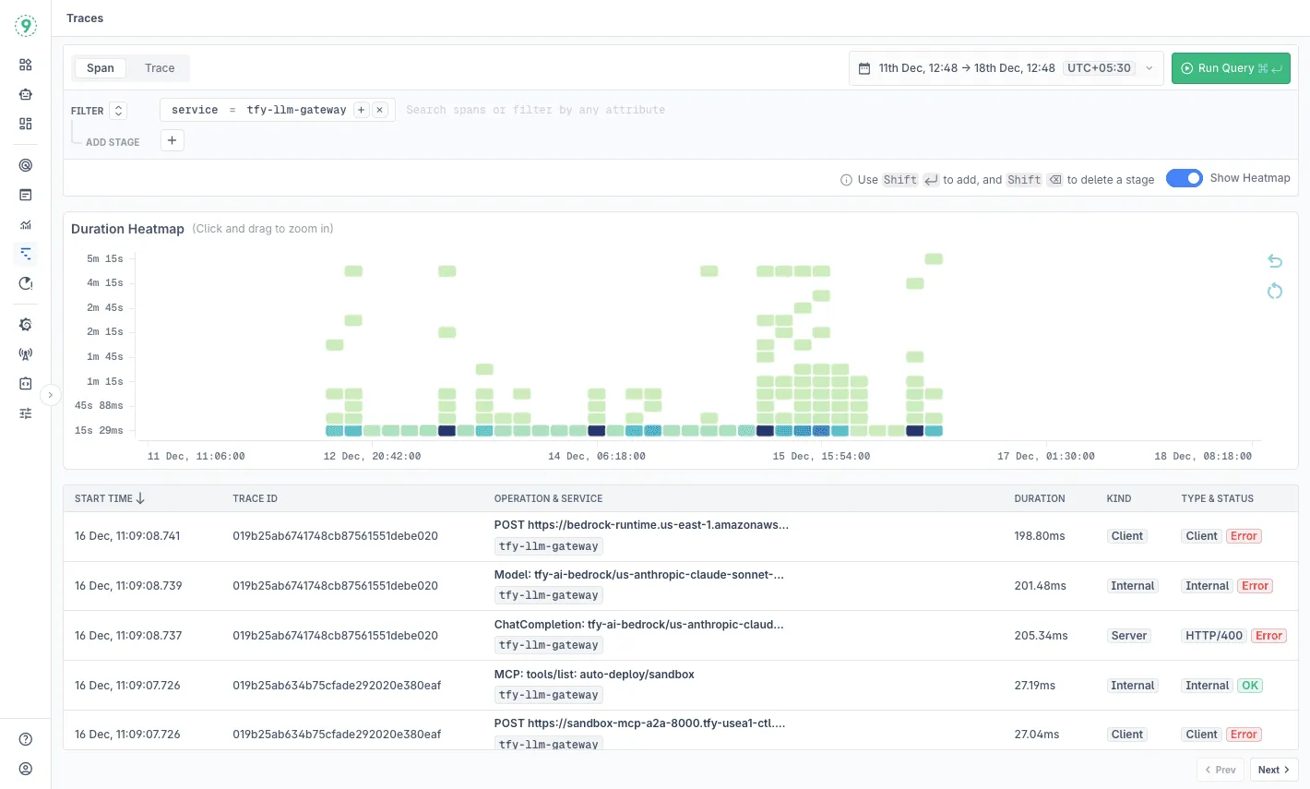Screen dimensions: 1310x789
Task: Toggle the FILTER stage switcher control
Action: tap(118, 109)
